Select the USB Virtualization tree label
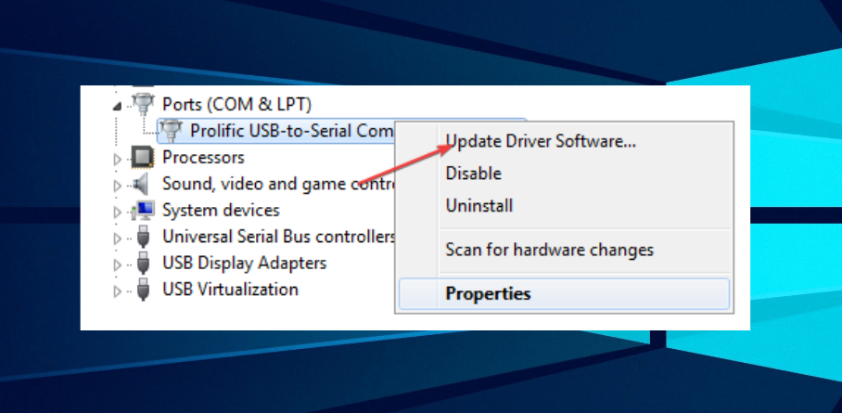842x413 pixels. click(230, 290)
